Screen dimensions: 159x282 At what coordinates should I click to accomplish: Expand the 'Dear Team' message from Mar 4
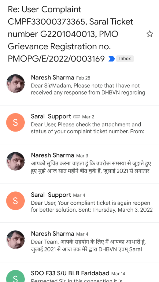[x=79, y=242]
